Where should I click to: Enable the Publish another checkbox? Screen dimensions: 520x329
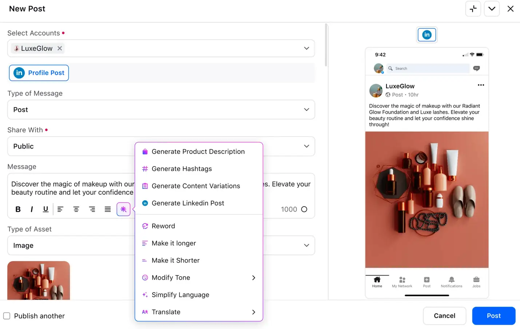click(7, 316)
